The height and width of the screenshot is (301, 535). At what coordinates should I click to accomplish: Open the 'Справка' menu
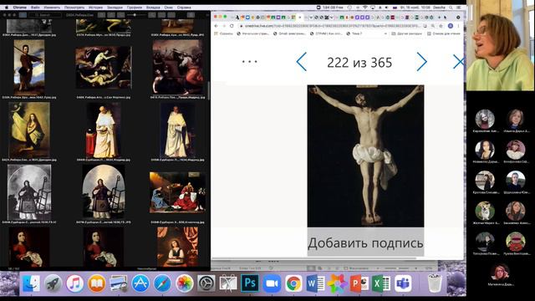pos(184,8)
